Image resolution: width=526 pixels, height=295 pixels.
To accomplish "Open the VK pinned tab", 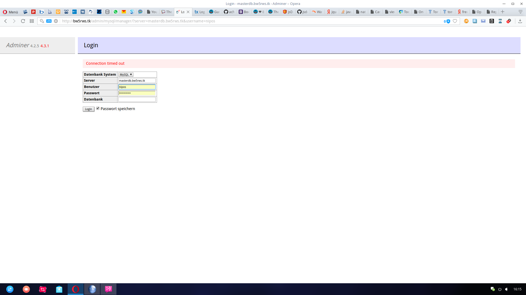I will 83,12.
